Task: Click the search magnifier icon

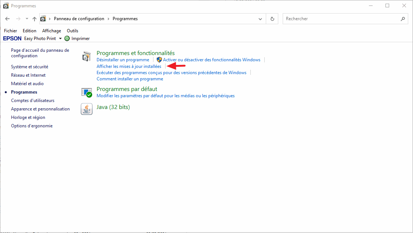Action: (403, 19)
